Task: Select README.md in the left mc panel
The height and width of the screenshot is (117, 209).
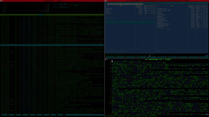Action: pos(111,18)
